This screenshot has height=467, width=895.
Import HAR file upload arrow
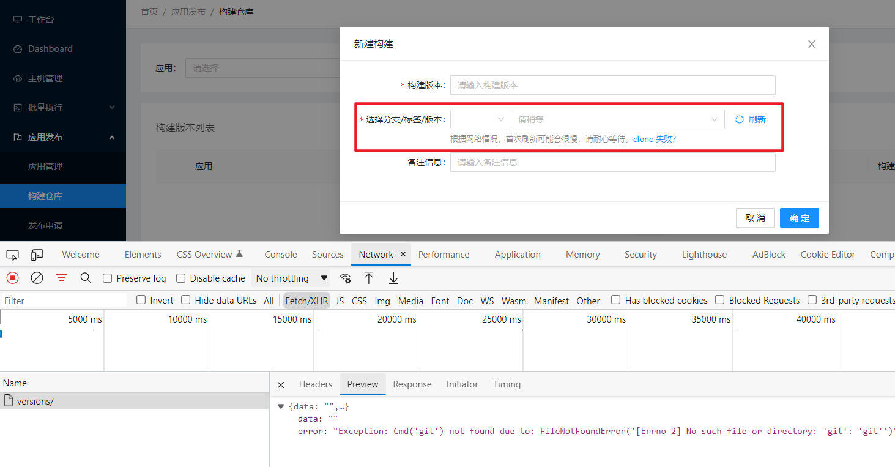point(369,278)
